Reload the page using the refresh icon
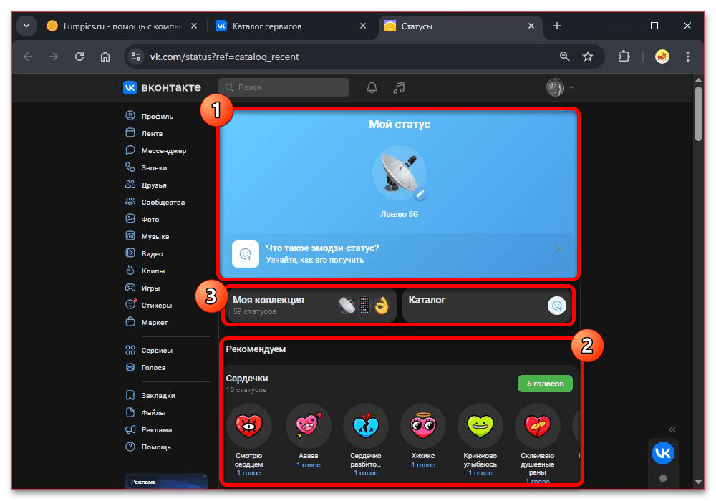 [x=79, y=57]
